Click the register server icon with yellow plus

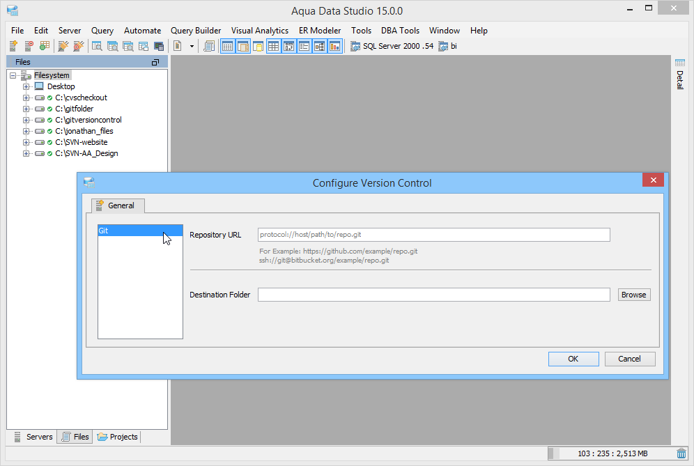pos(13,45)
